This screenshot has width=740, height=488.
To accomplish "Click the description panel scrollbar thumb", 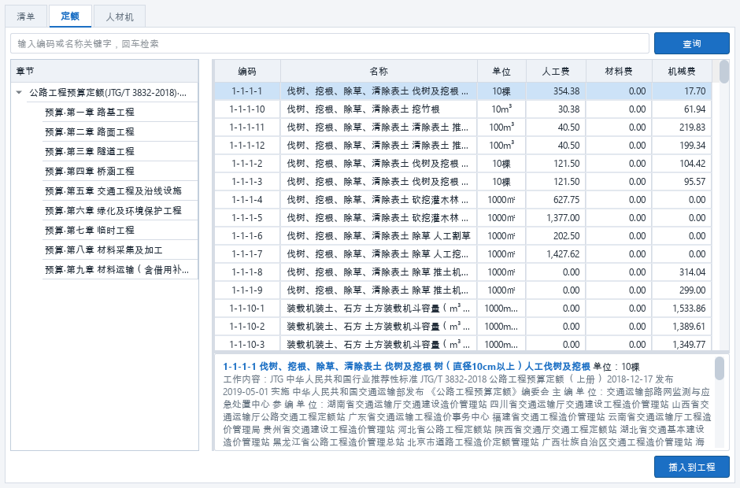I will 720,368.
